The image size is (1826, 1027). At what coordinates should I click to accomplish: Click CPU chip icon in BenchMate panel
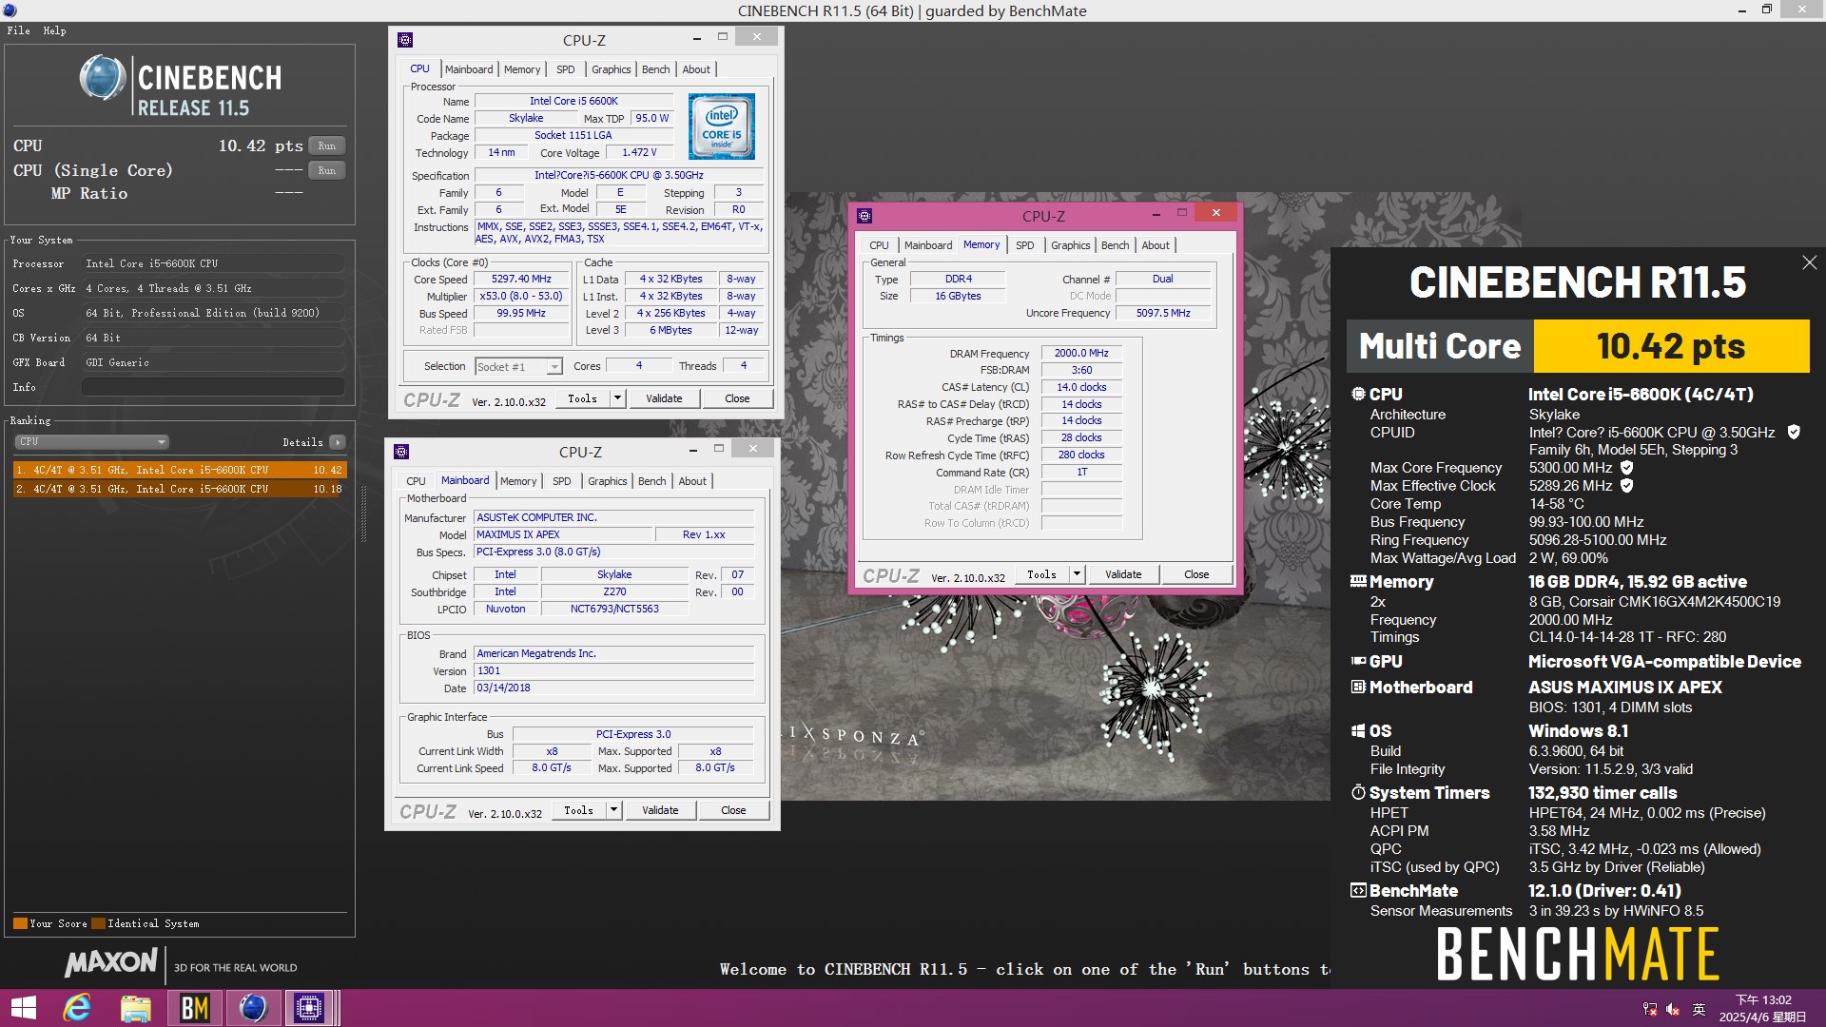click(x=1358, y=394)
